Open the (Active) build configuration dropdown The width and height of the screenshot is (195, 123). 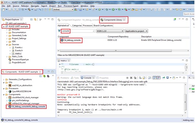(63, 10)
